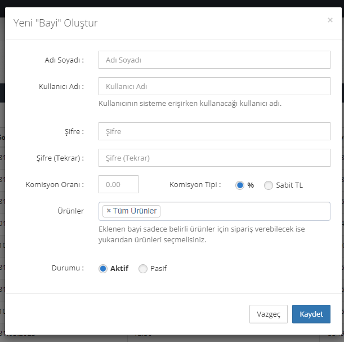Remove the Tüm Ürünler tag

[109, 211]
